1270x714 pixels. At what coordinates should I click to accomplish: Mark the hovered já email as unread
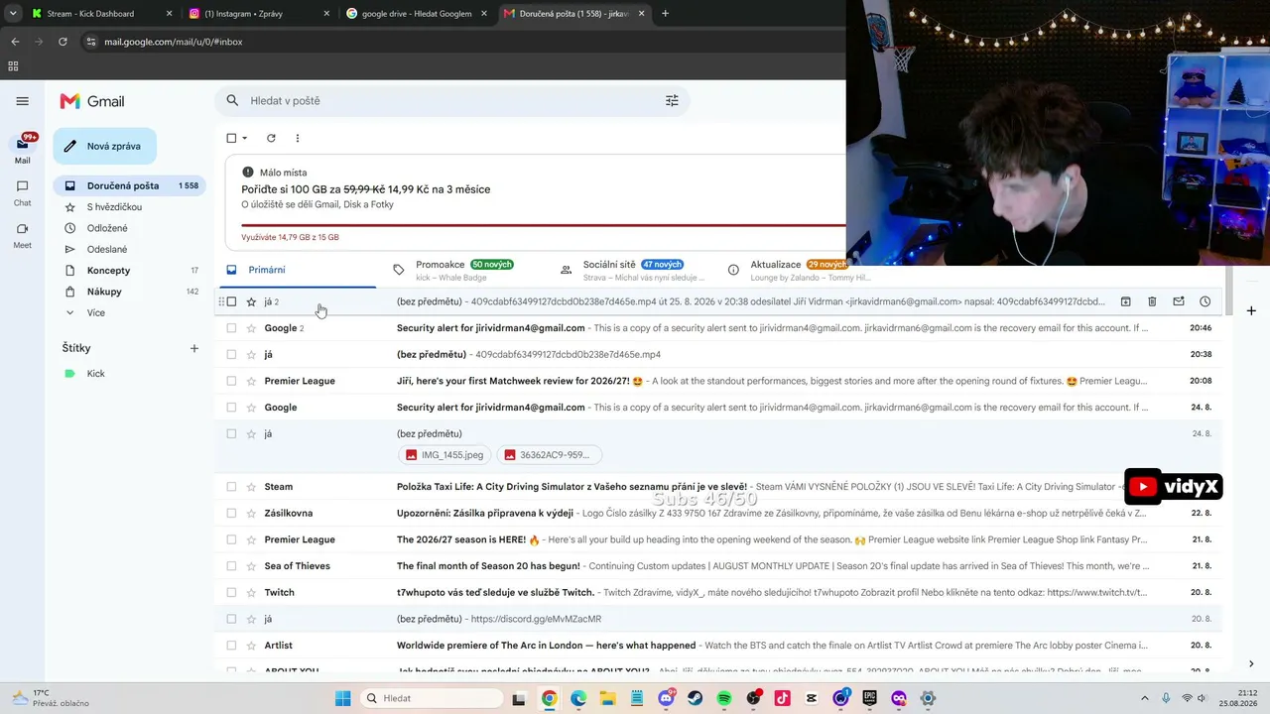(x=1179, y=301)
